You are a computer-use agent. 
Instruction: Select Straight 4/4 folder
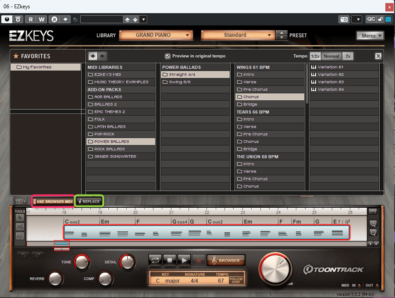[195, 74]
